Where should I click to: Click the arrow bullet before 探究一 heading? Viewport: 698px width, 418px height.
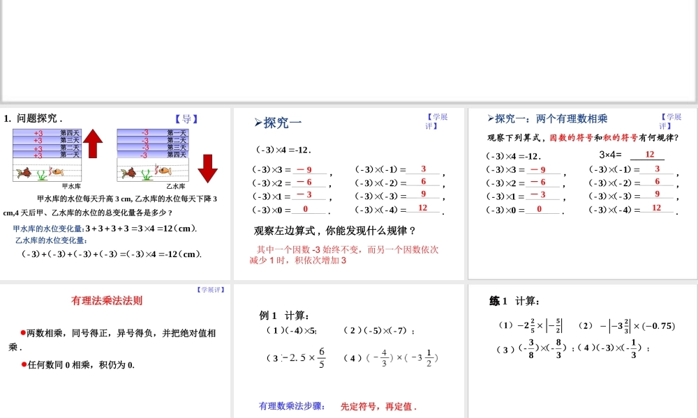[x=258, y=123]
